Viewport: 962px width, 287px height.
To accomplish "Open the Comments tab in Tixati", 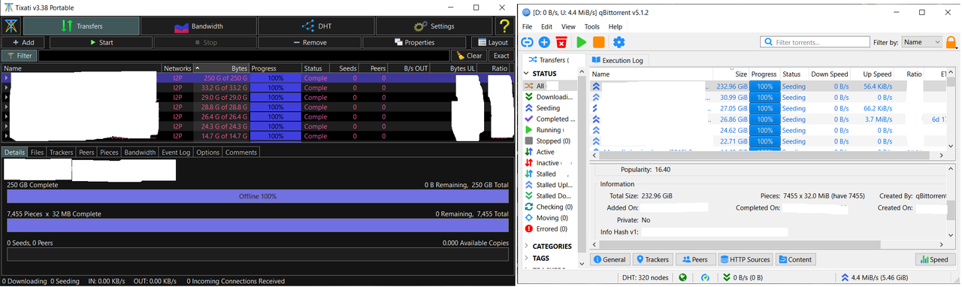I will pyautogui.click(x=241, y=153).
